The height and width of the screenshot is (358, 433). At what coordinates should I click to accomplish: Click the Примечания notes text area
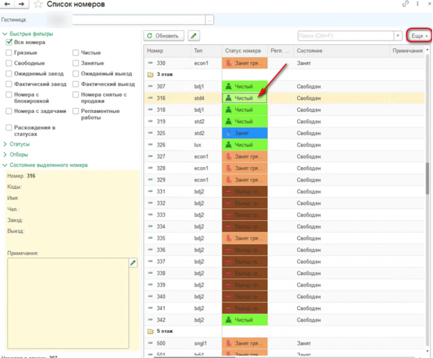click(x=68, y=303)
